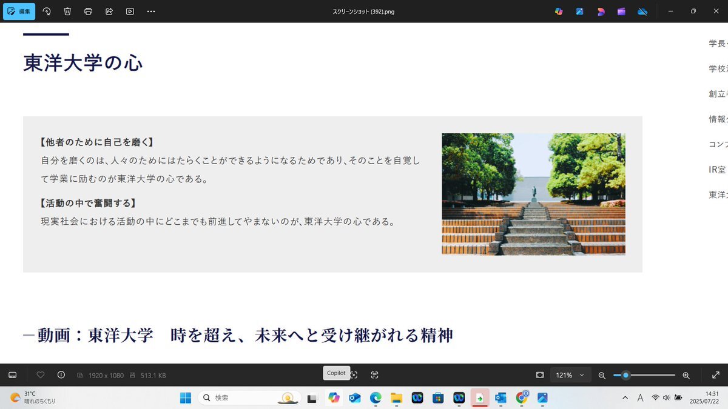Delete the image using the trash icon
728x409 pixels.
67,12
